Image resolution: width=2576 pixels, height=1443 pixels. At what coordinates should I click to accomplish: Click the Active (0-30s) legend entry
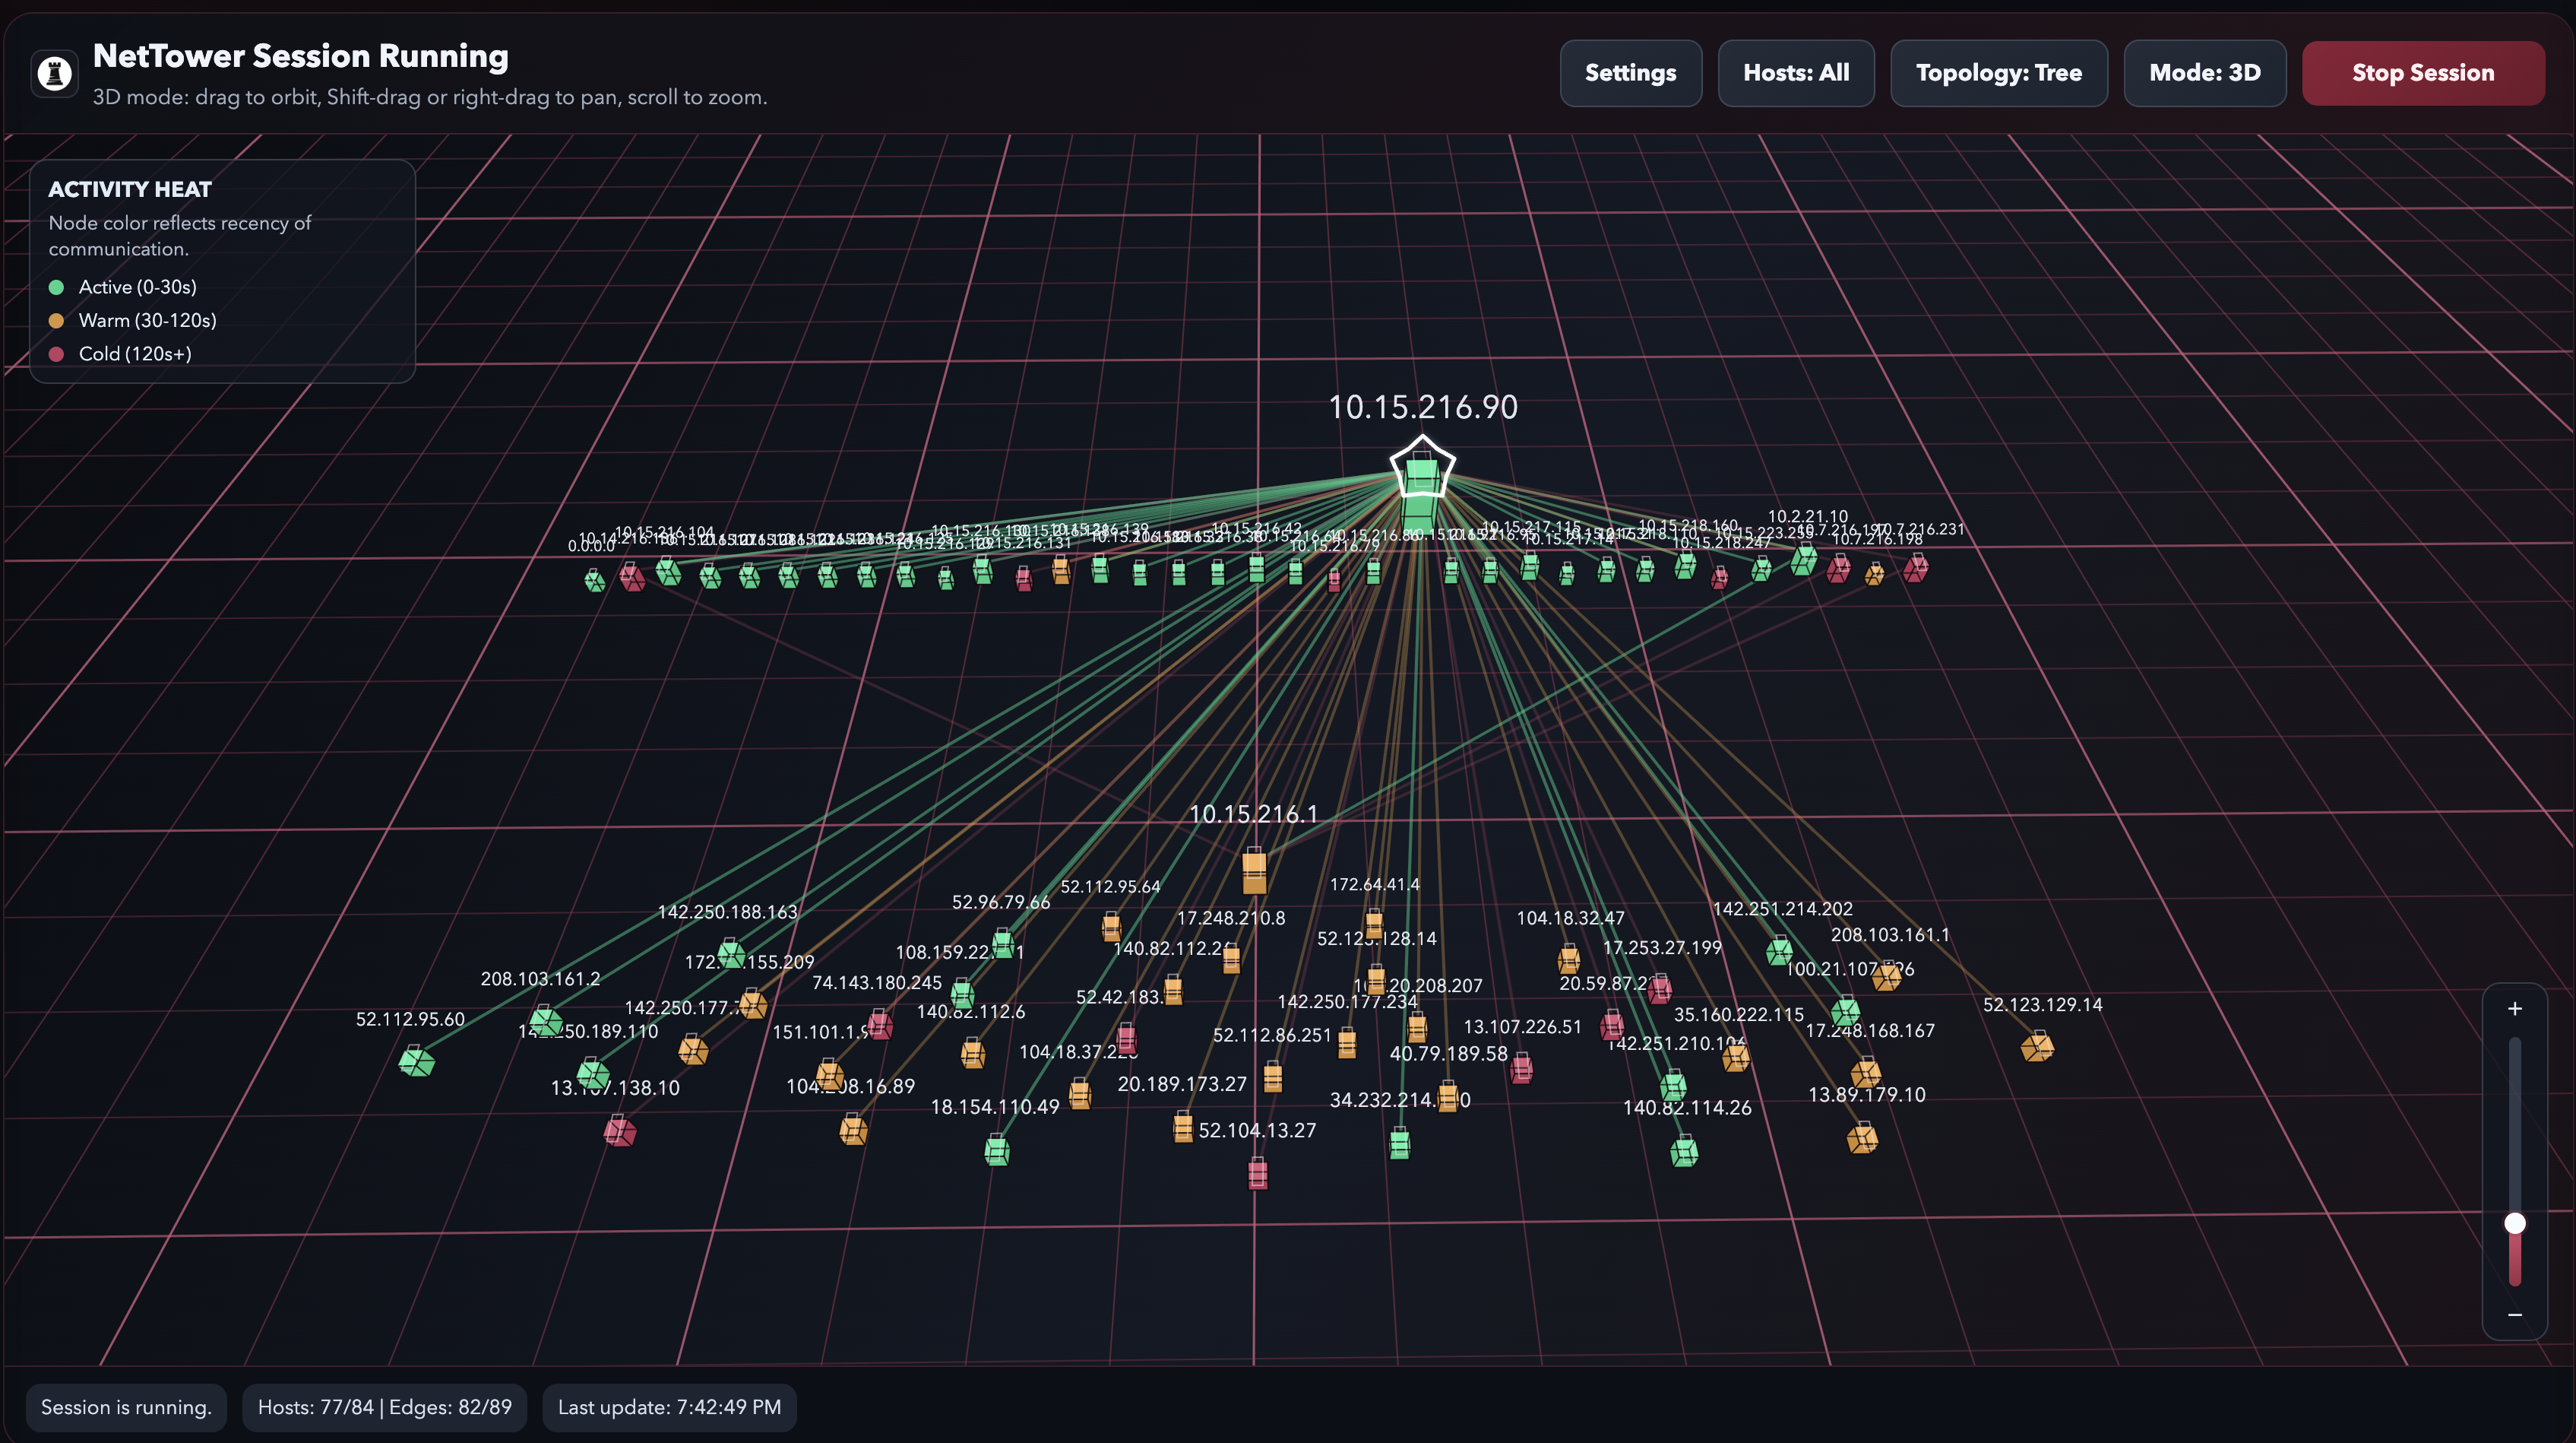137,287
